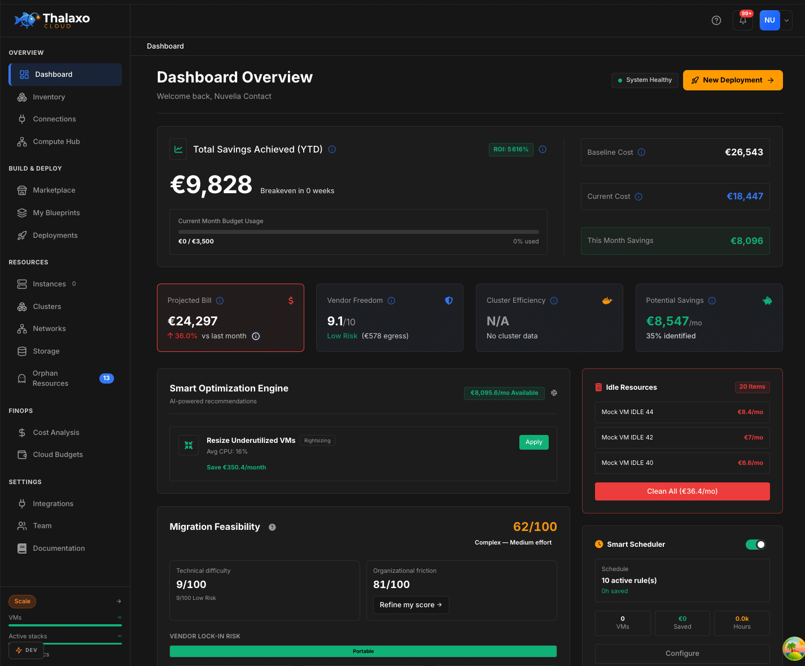This screenshot has width=805, height=666.
Task: Click the Documentation book icon
Action: click(22, 549)
